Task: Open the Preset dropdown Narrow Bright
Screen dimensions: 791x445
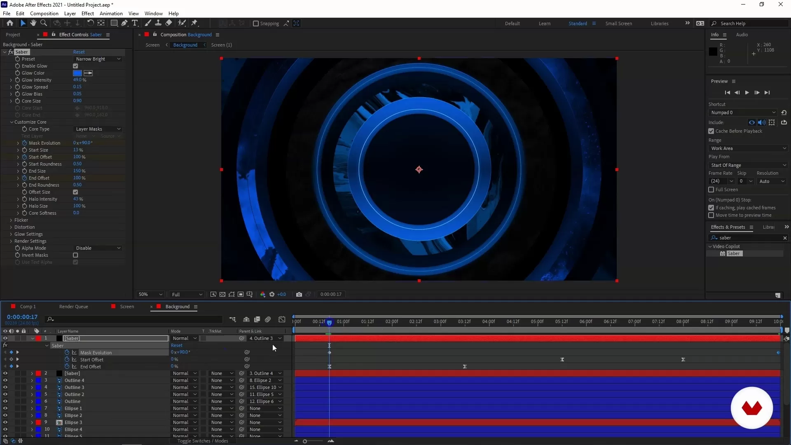Action: point(98,59)
